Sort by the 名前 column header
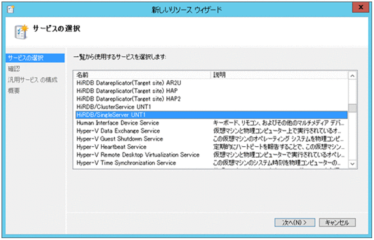Screen dimensions: 374x240 click(x=142, y=75)
